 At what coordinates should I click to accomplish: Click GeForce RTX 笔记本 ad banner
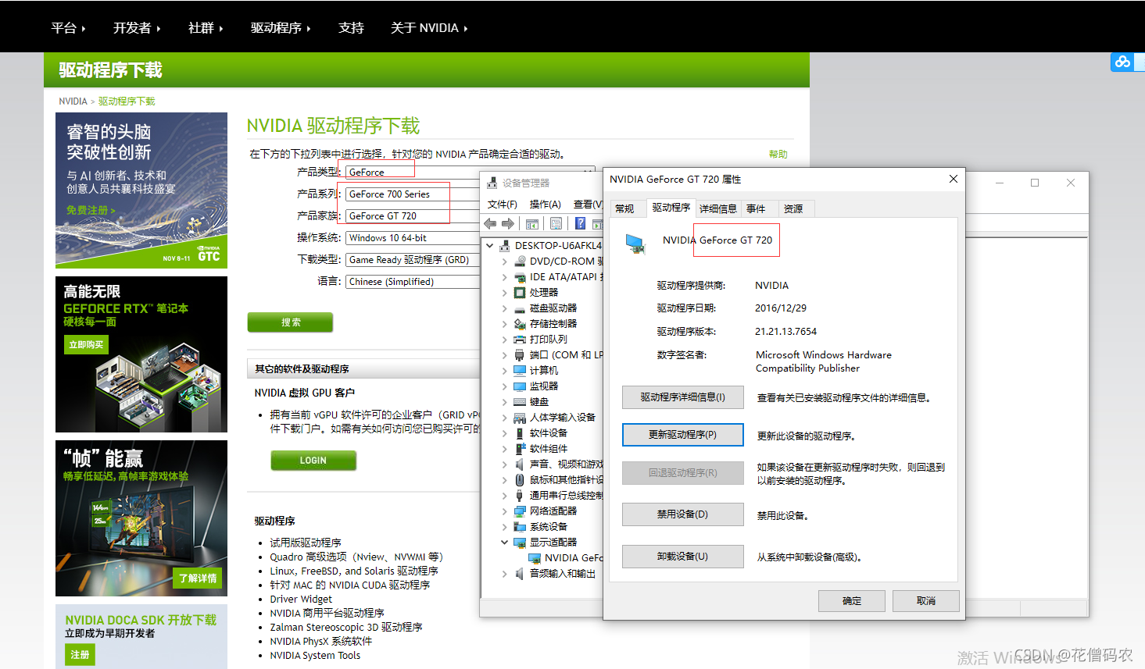pyautogui.click(x=141, y=354)
